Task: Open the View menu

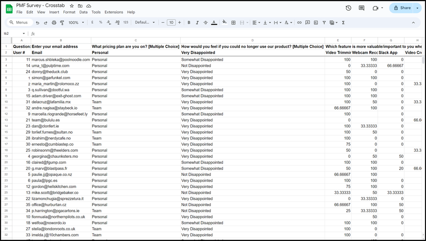Action: (x=41, y=12)
